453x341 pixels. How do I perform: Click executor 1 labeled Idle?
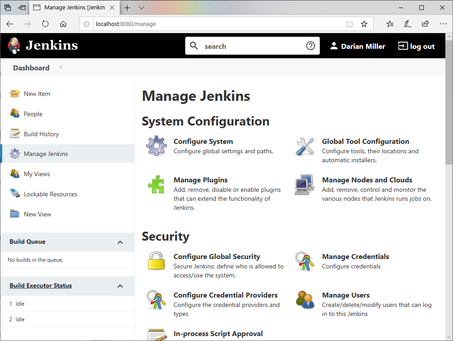point(18,303)
